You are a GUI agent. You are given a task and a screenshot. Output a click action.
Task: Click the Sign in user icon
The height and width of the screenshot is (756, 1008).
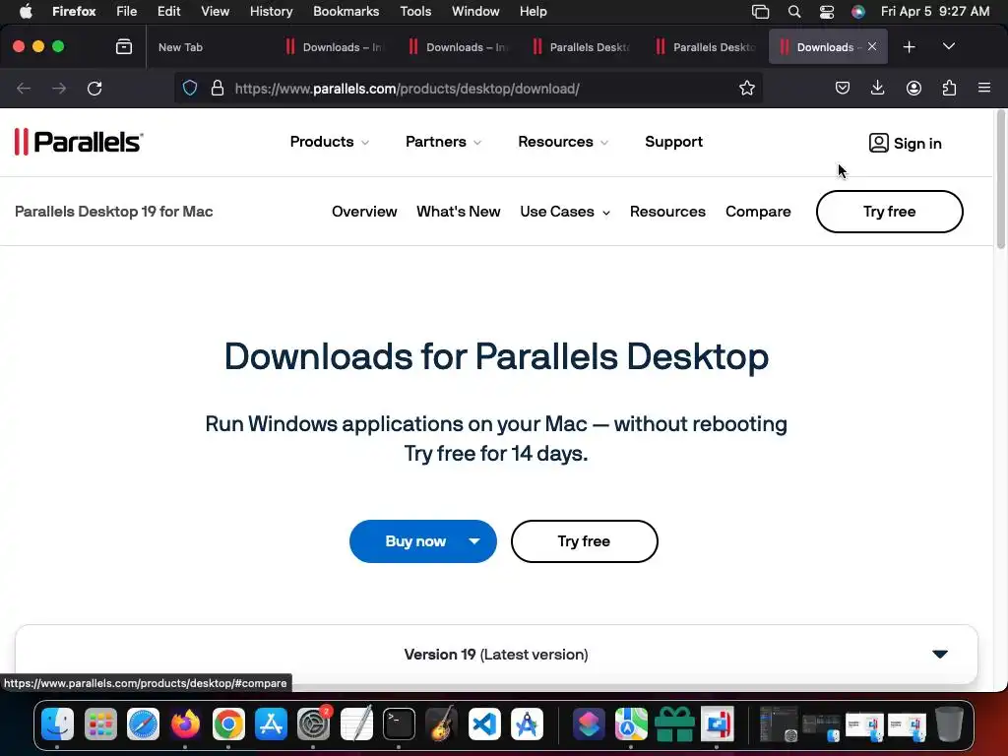click(x=878, y=143)
